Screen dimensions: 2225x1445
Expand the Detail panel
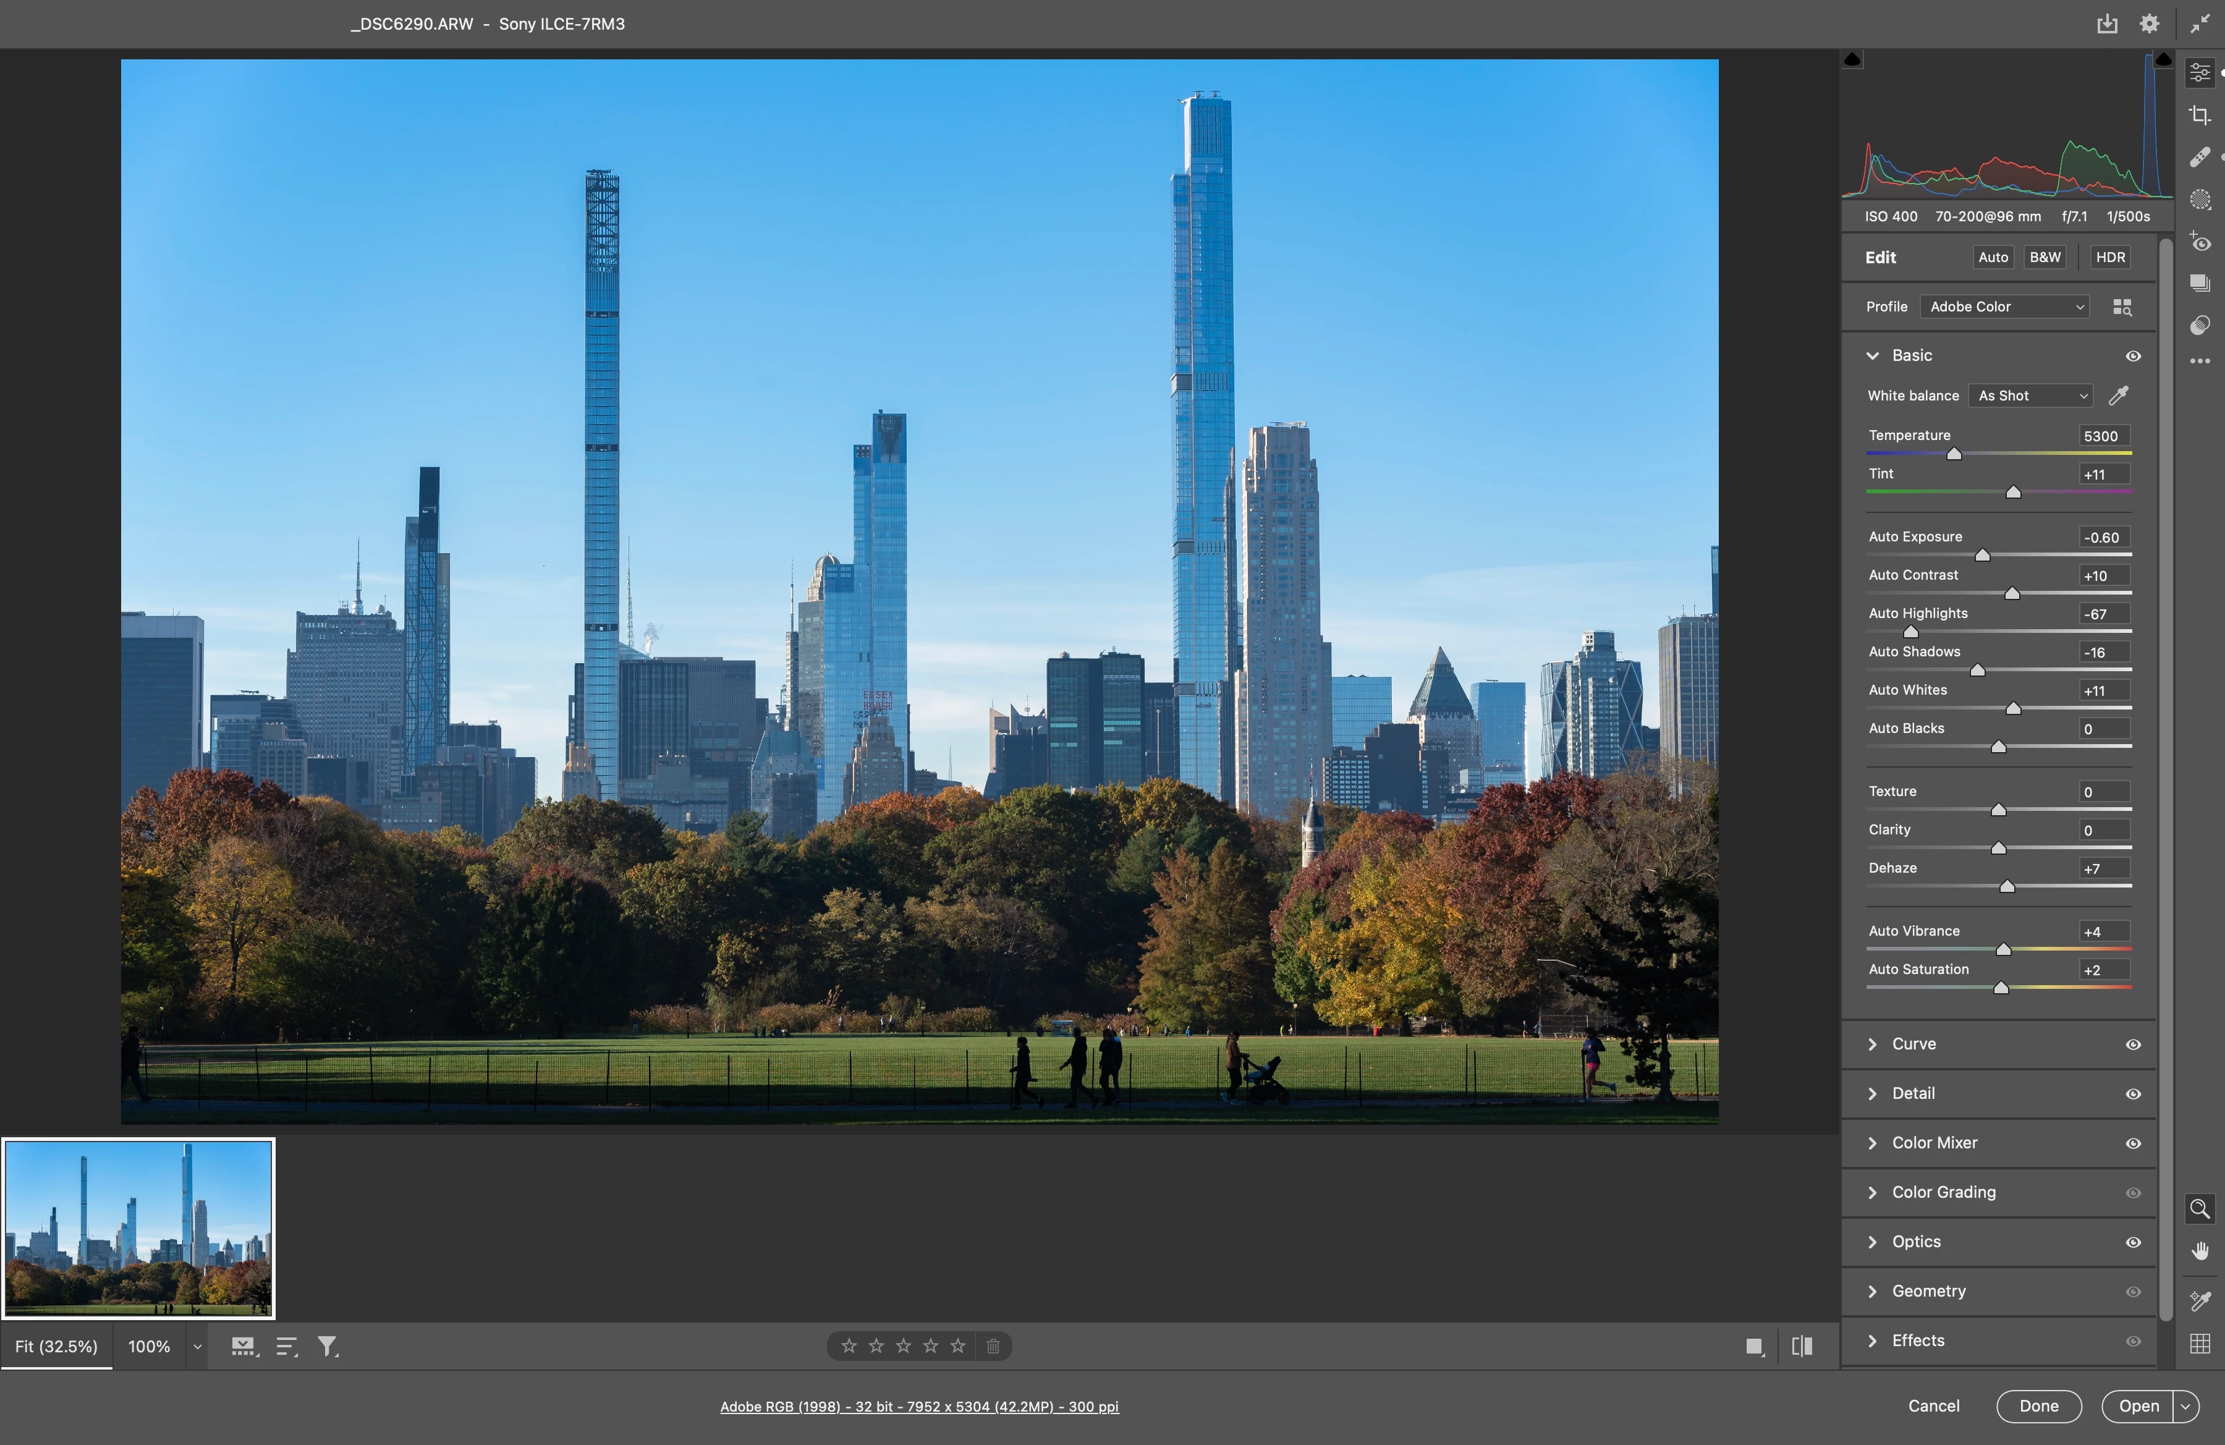(1913, 1093)
